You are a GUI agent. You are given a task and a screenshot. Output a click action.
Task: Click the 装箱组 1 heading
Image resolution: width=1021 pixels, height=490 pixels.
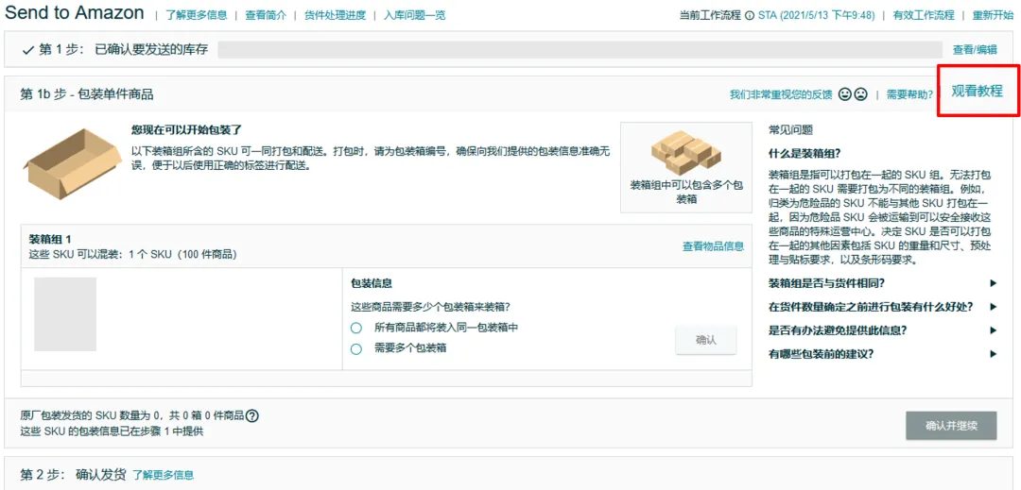tap(50, 240)
